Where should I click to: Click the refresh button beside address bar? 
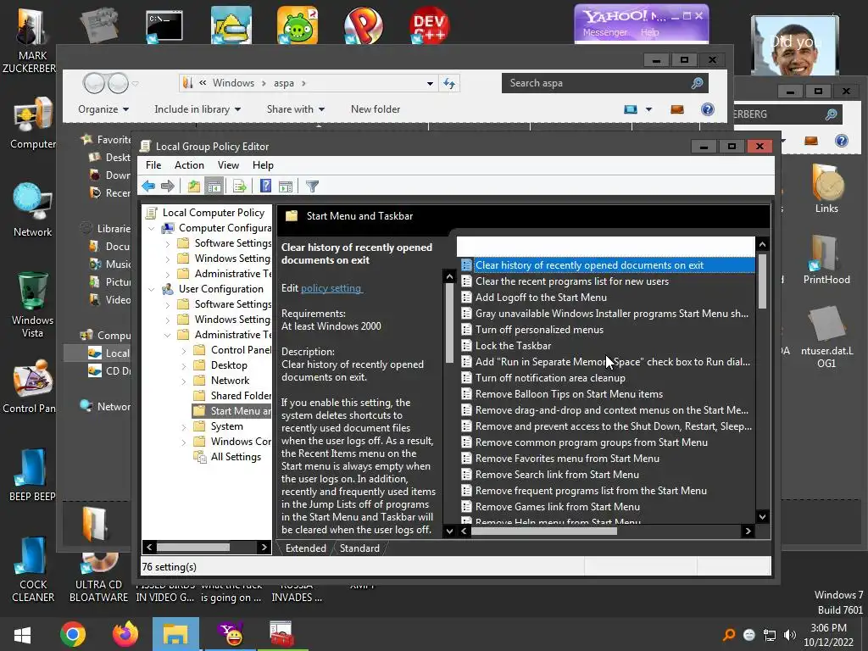(x=449, y=84)
